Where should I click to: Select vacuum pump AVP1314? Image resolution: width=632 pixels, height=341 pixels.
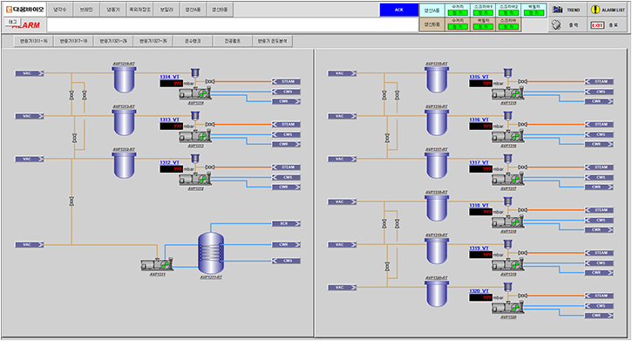(x=194, y=94)
